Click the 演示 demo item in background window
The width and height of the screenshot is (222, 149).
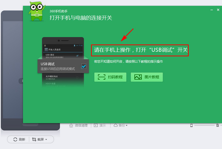coord(100,125)
